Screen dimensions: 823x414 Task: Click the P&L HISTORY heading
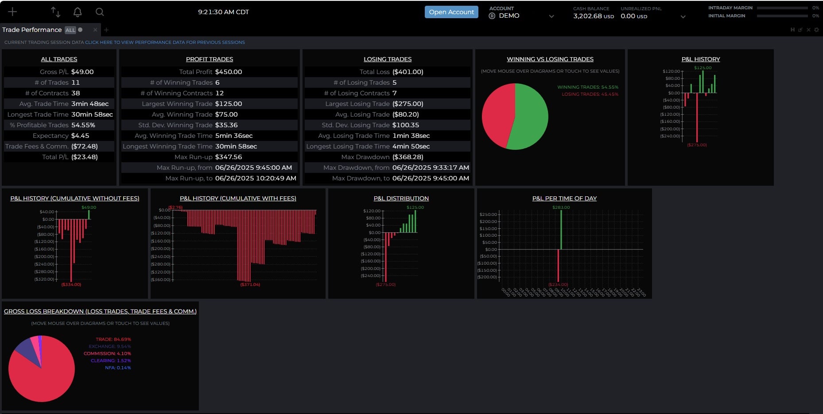[x=701, y=59]
